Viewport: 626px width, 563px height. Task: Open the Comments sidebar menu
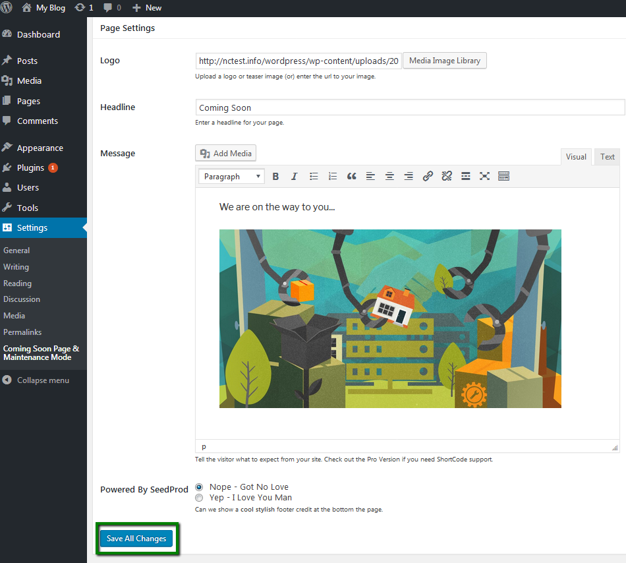pyautogui.click(x=43, y=121)
